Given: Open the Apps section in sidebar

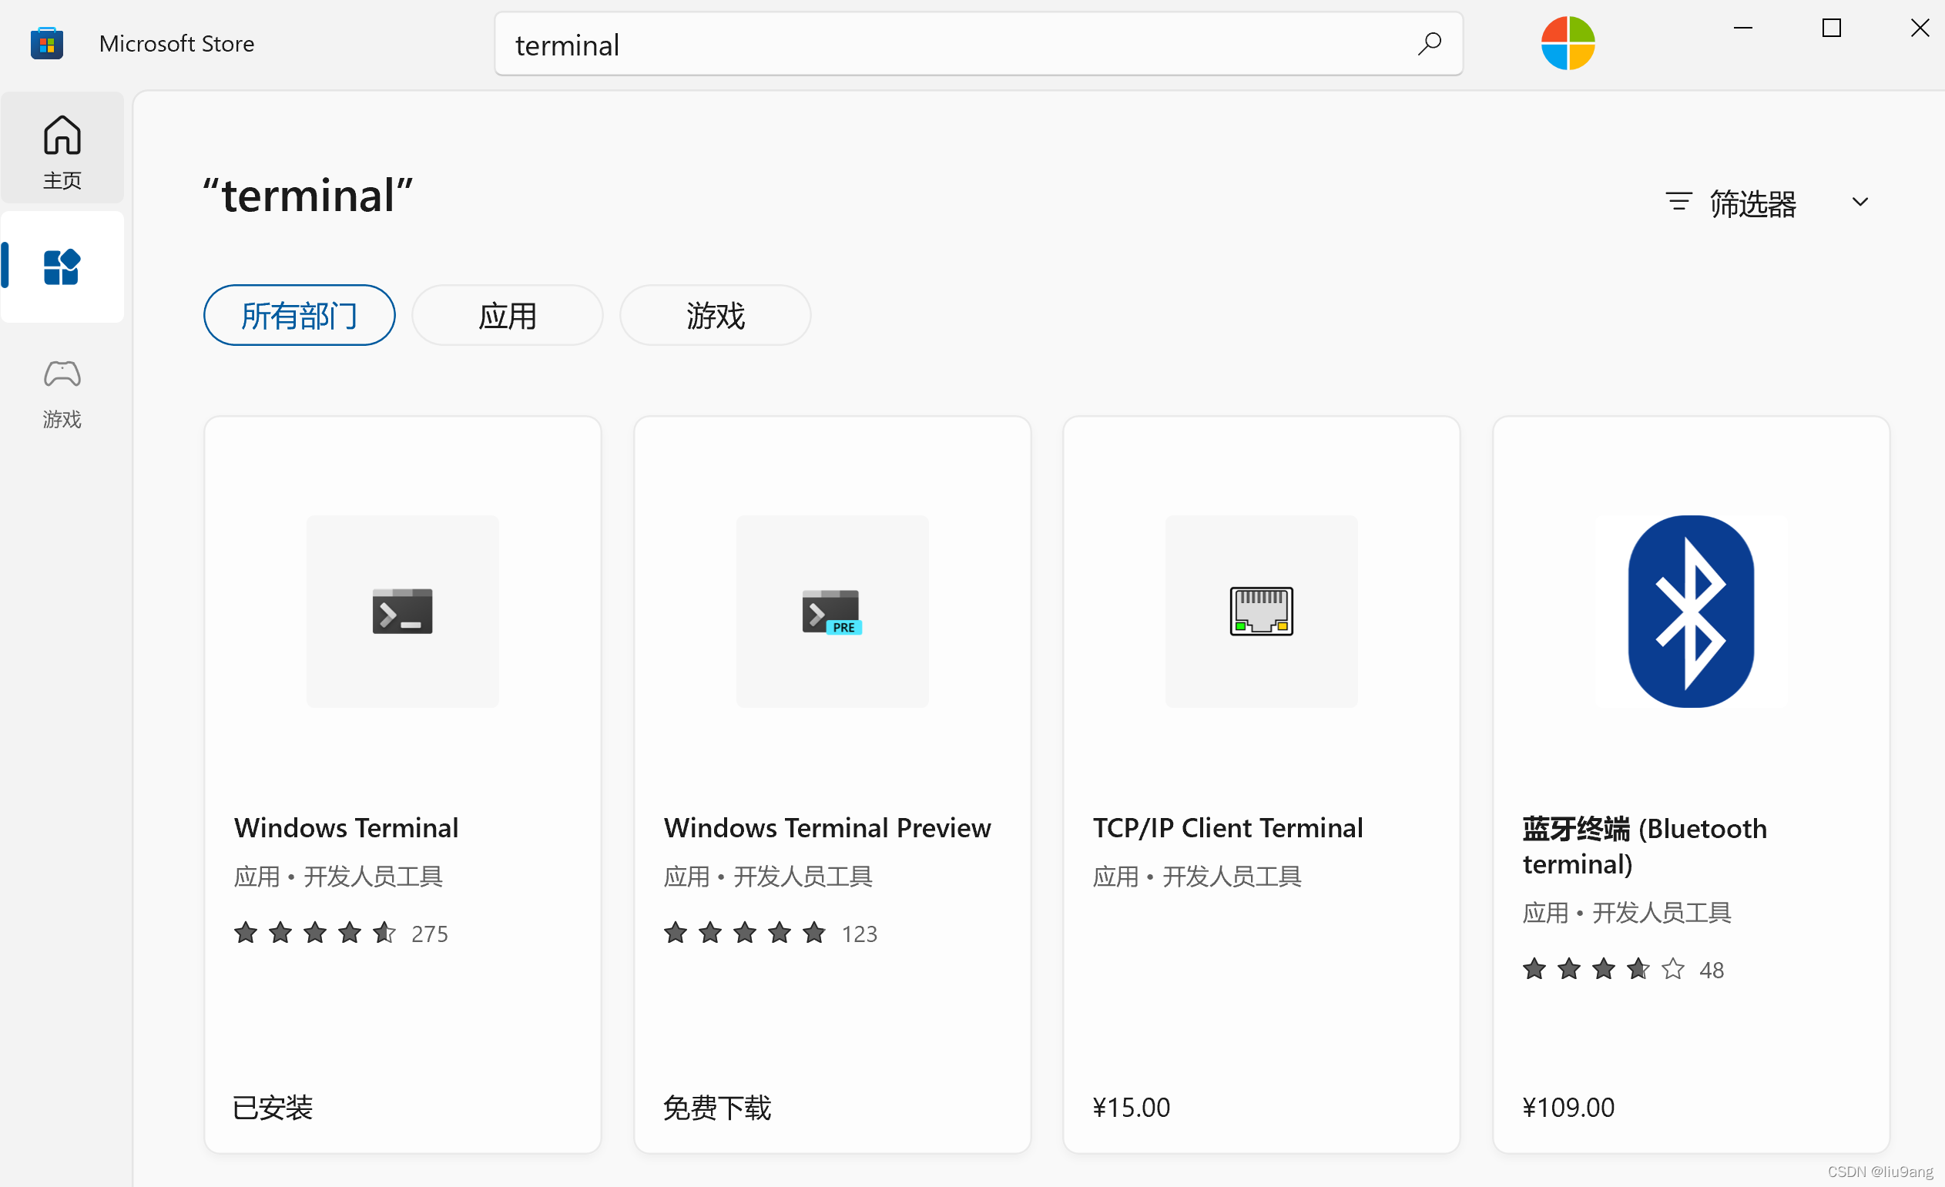Looking at the screenshot, I should [62, 267].
